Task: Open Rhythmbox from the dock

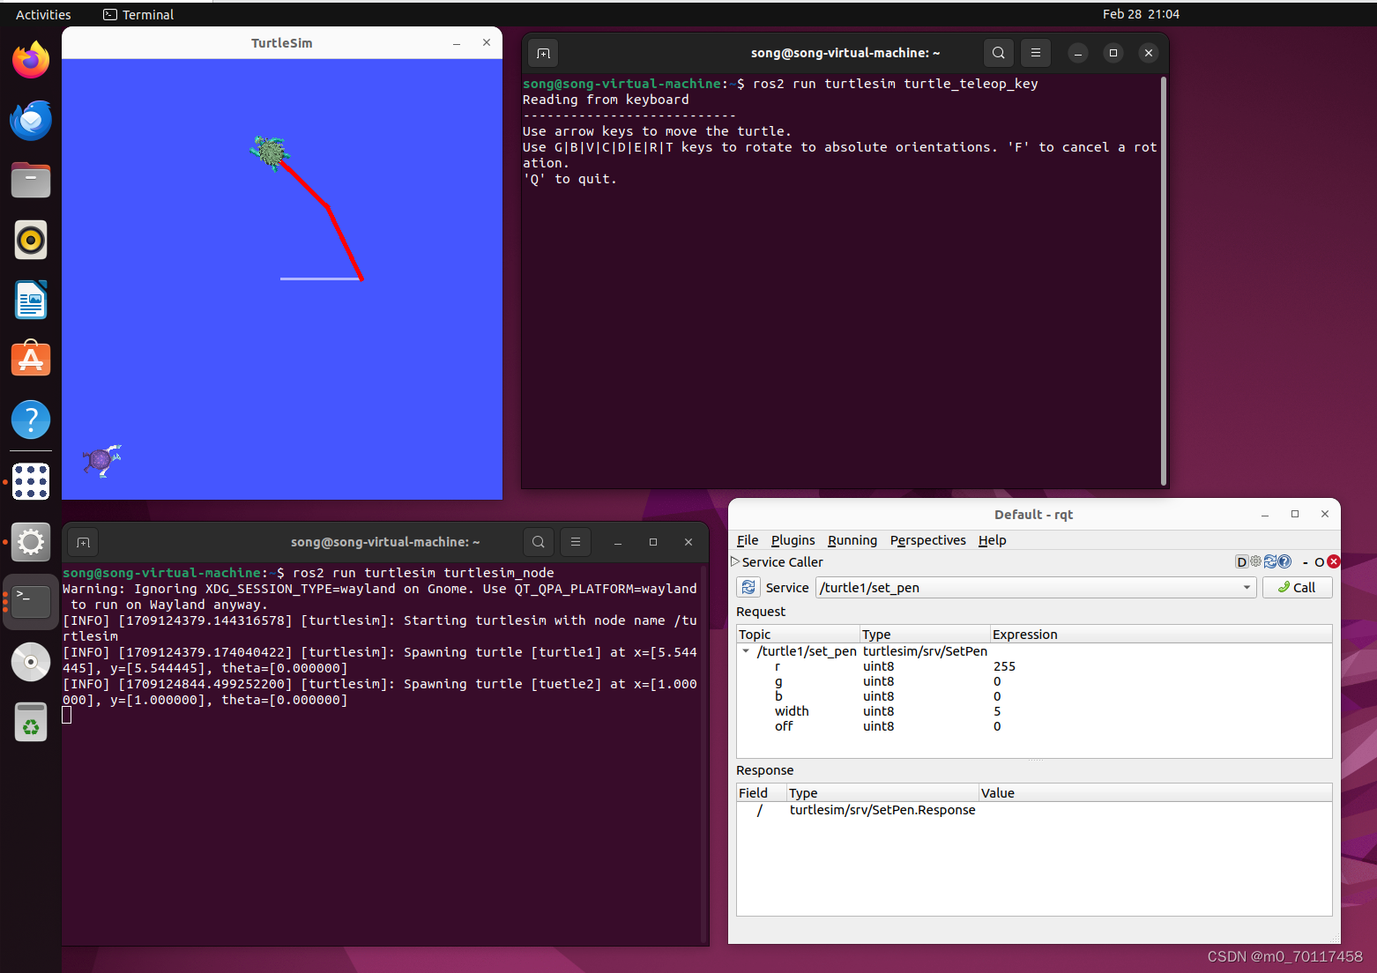Action: point(30,240)
